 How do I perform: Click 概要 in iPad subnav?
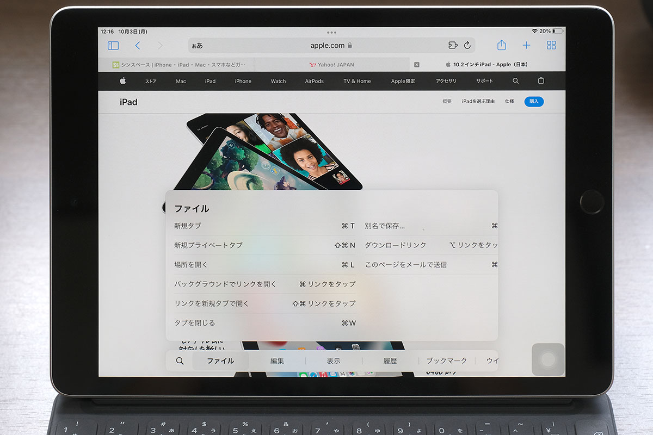(447, 102)
